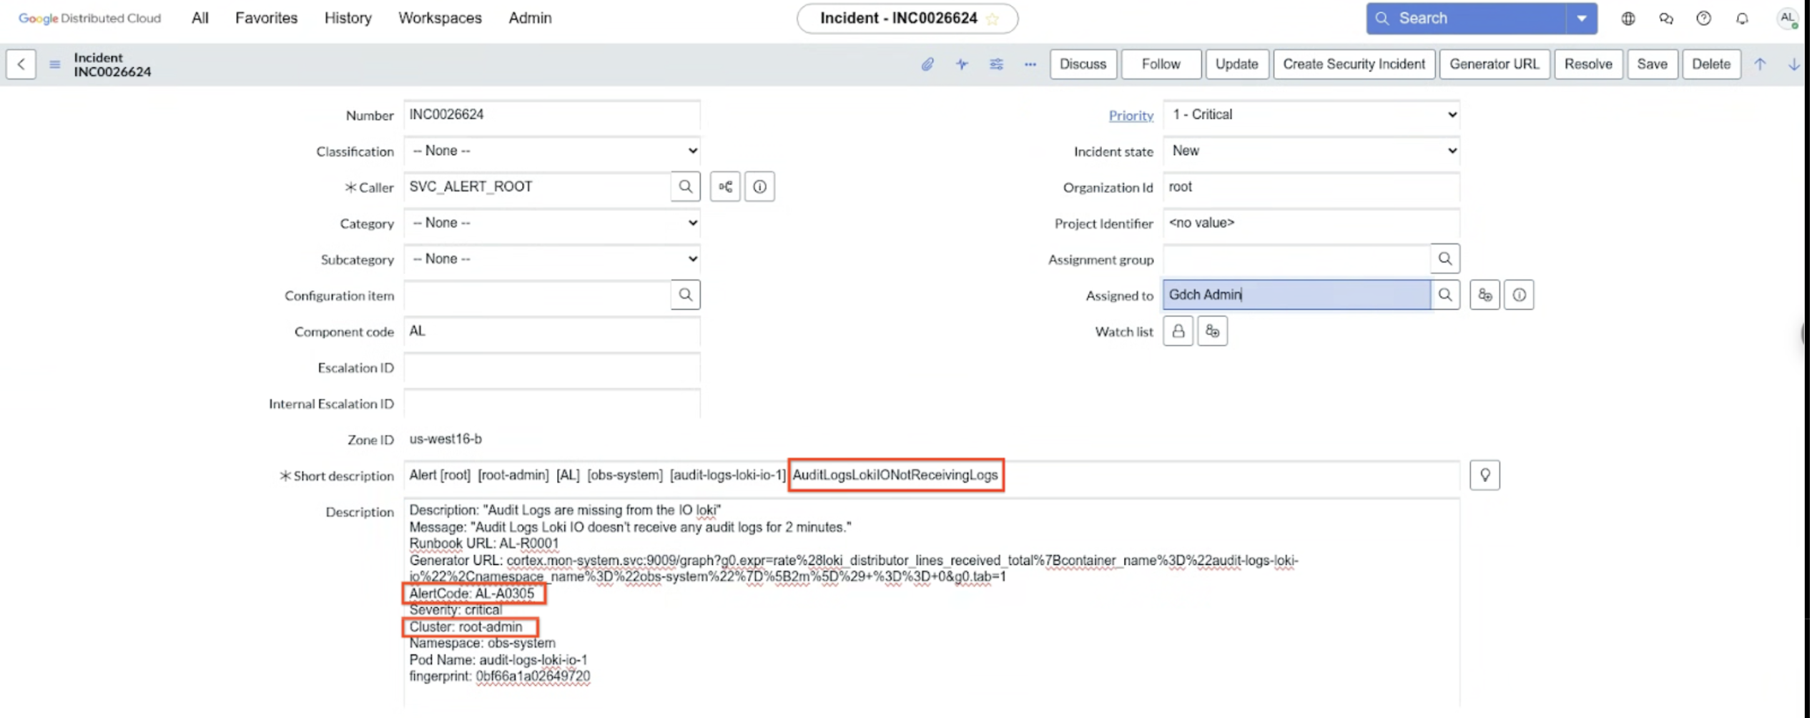Image resolution: width=1812 pixels, height=718 pixels.
Task: Click the attachment paperclip icon
Action: click(927, 64)
